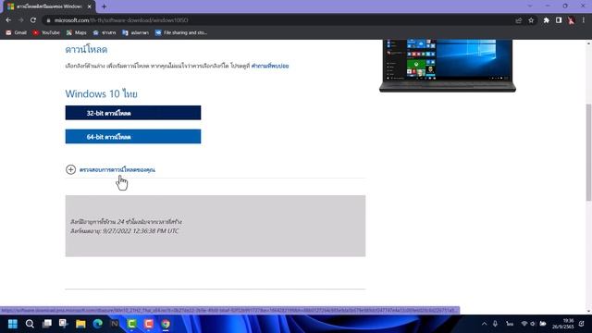592x333 pixels.
Task: Click the microsoft.com address bar
Action: (x=279, y=20)
